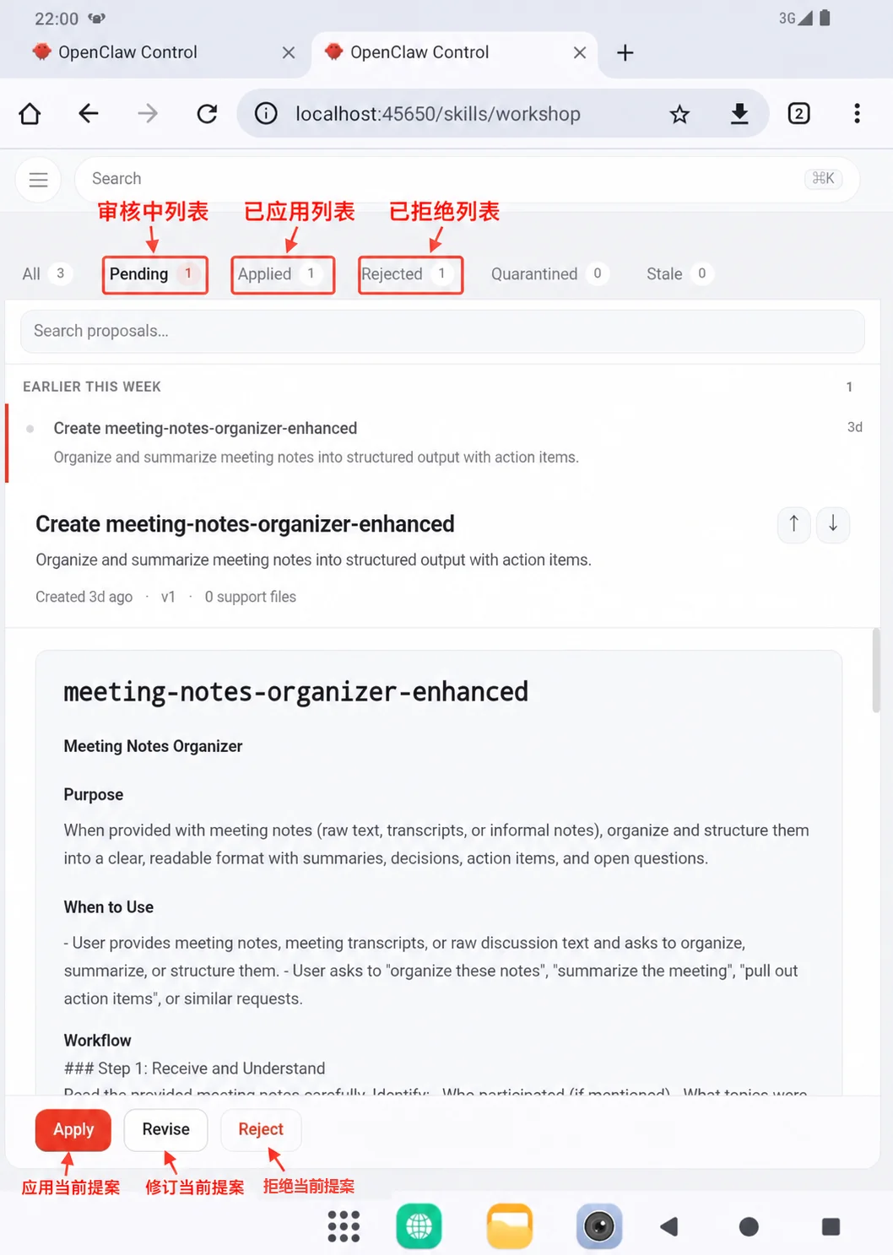Open the browser downloads arrow icon
The image size is (893, 1255).
739,114
